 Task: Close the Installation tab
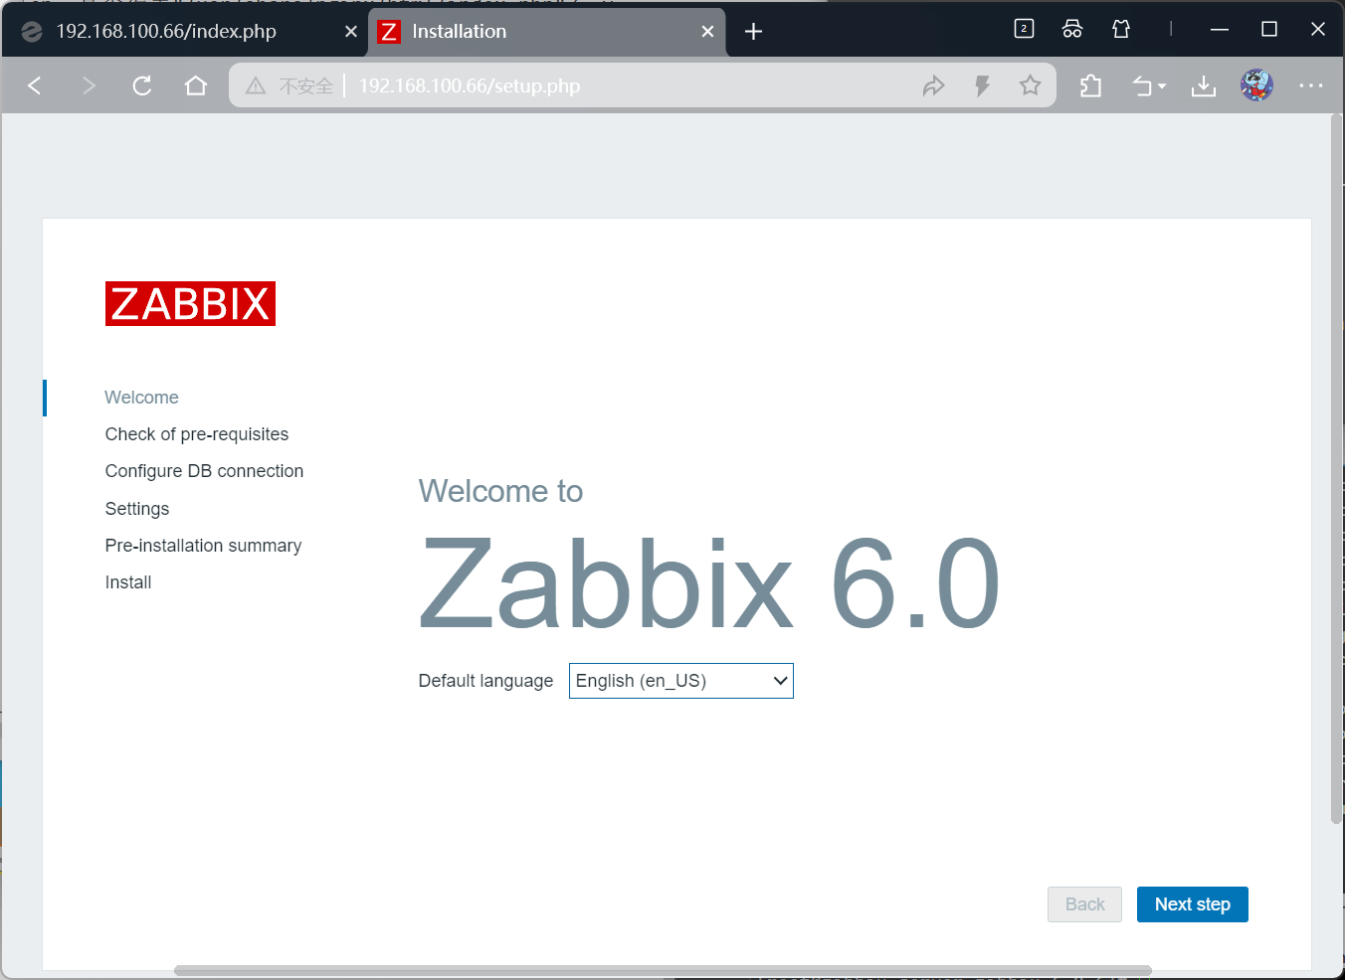(707, 32)
